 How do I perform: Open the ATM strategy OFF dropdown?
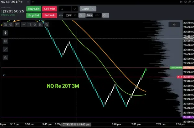pos(70,15)
